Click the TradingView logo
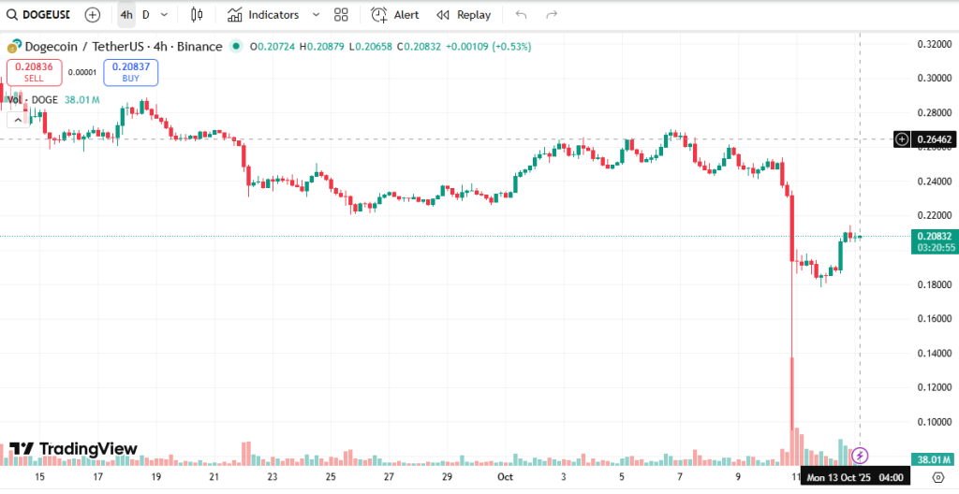This screenshot has width=959, height=494. coord(74,449)
